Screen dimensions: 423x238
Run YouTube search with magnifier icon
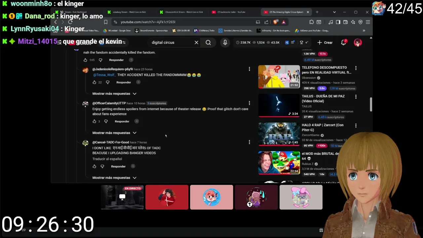(208, 42)
